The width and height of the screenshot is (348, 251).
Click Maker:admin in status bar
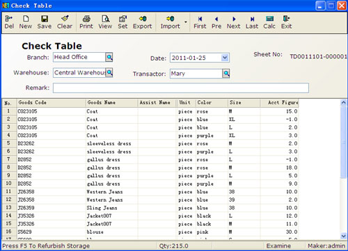click(x=326, y=246)
